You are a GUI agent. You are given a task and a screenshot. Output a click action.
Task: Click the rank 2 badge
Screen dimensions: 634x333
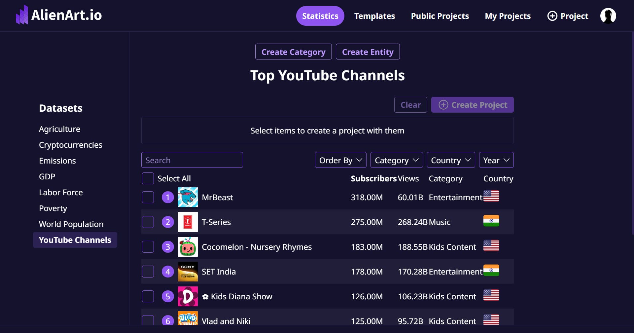click(x=168, y=222)
